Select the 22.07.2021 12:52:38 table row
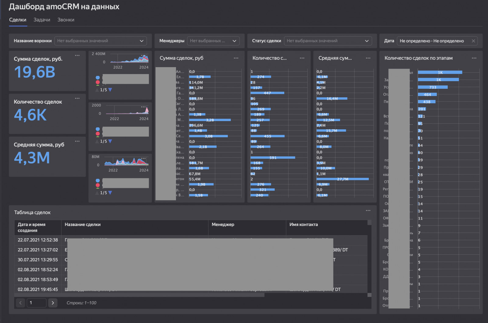This screenshot has width=488, height=323. pos(191,240)
